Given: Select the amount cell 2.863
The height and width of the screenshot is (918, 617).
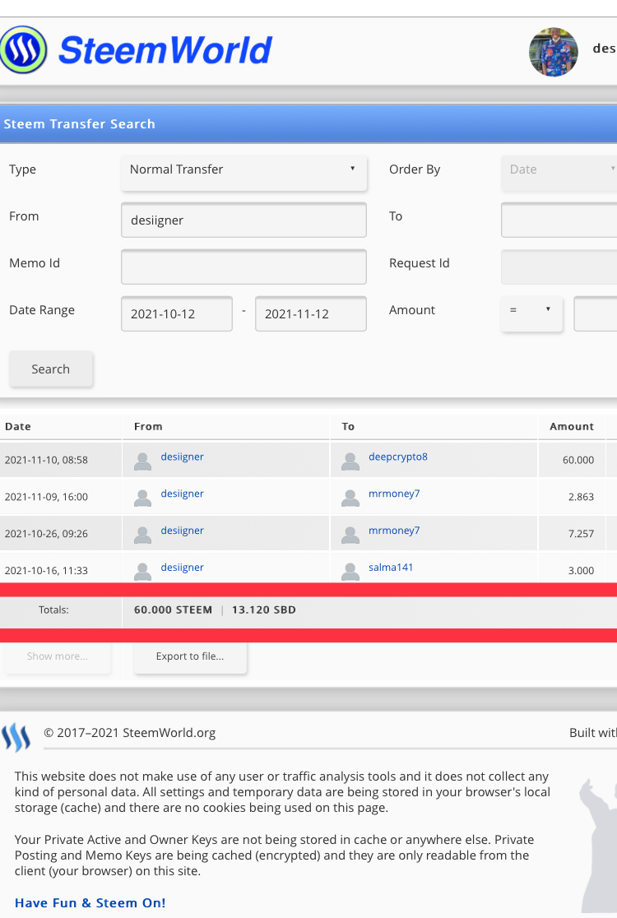Looking at the screenshot, I should [x=581, y=497].
